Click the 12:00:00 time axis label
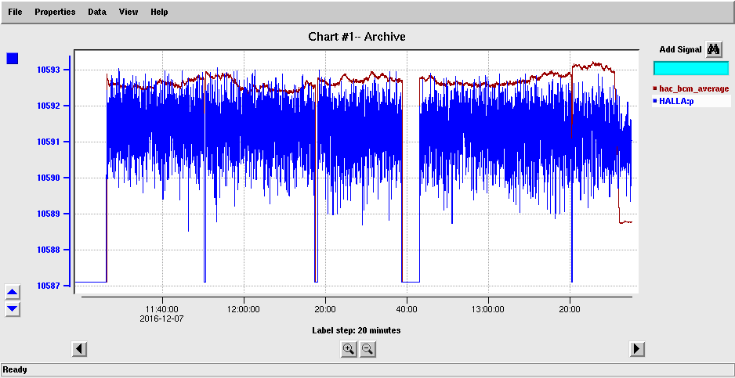 click(244, 310)
